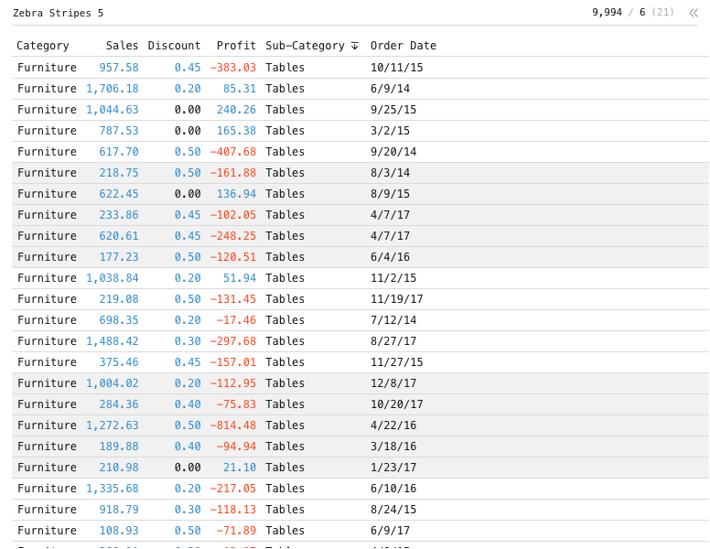Click profit value 21.10
Screen dimensions: 710x549
coord(240,468)
